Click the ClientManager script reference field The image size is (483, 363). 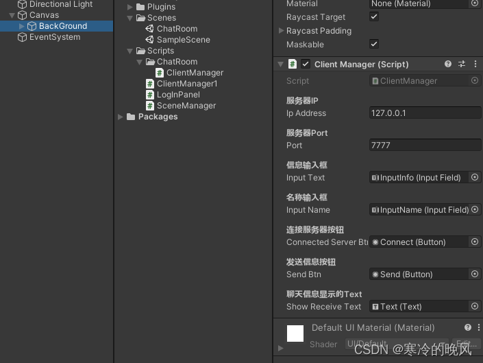[419, 81]
